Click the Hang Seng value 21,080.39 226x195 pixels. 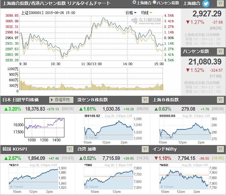(205, 62)
